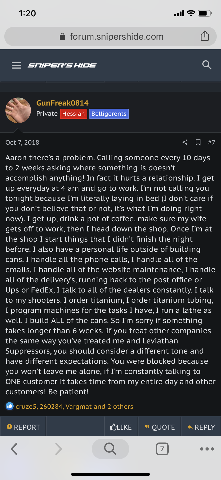221x480 pixels.
Task: Bookmark this post
Action: tap(198, 142)
